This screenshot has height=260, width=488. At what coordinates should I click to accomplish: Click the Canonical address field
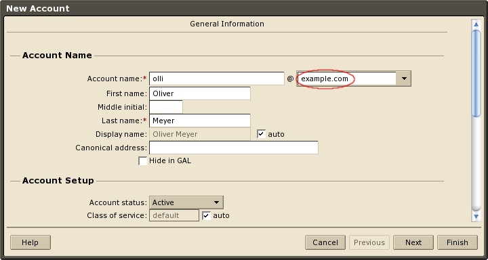234,148
